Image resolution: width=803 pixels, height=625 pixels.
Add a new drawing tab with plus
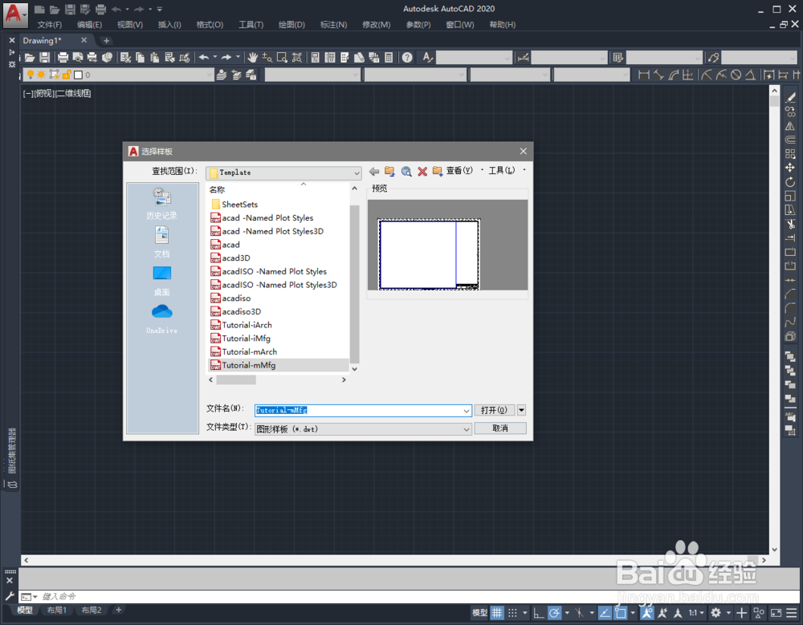(x=107, y=40)
